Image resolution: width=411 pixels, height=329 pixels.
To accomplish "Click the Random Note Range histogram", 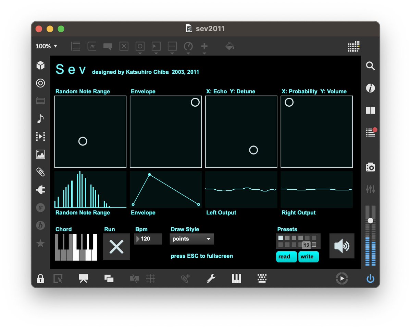I will coord(90,189).
